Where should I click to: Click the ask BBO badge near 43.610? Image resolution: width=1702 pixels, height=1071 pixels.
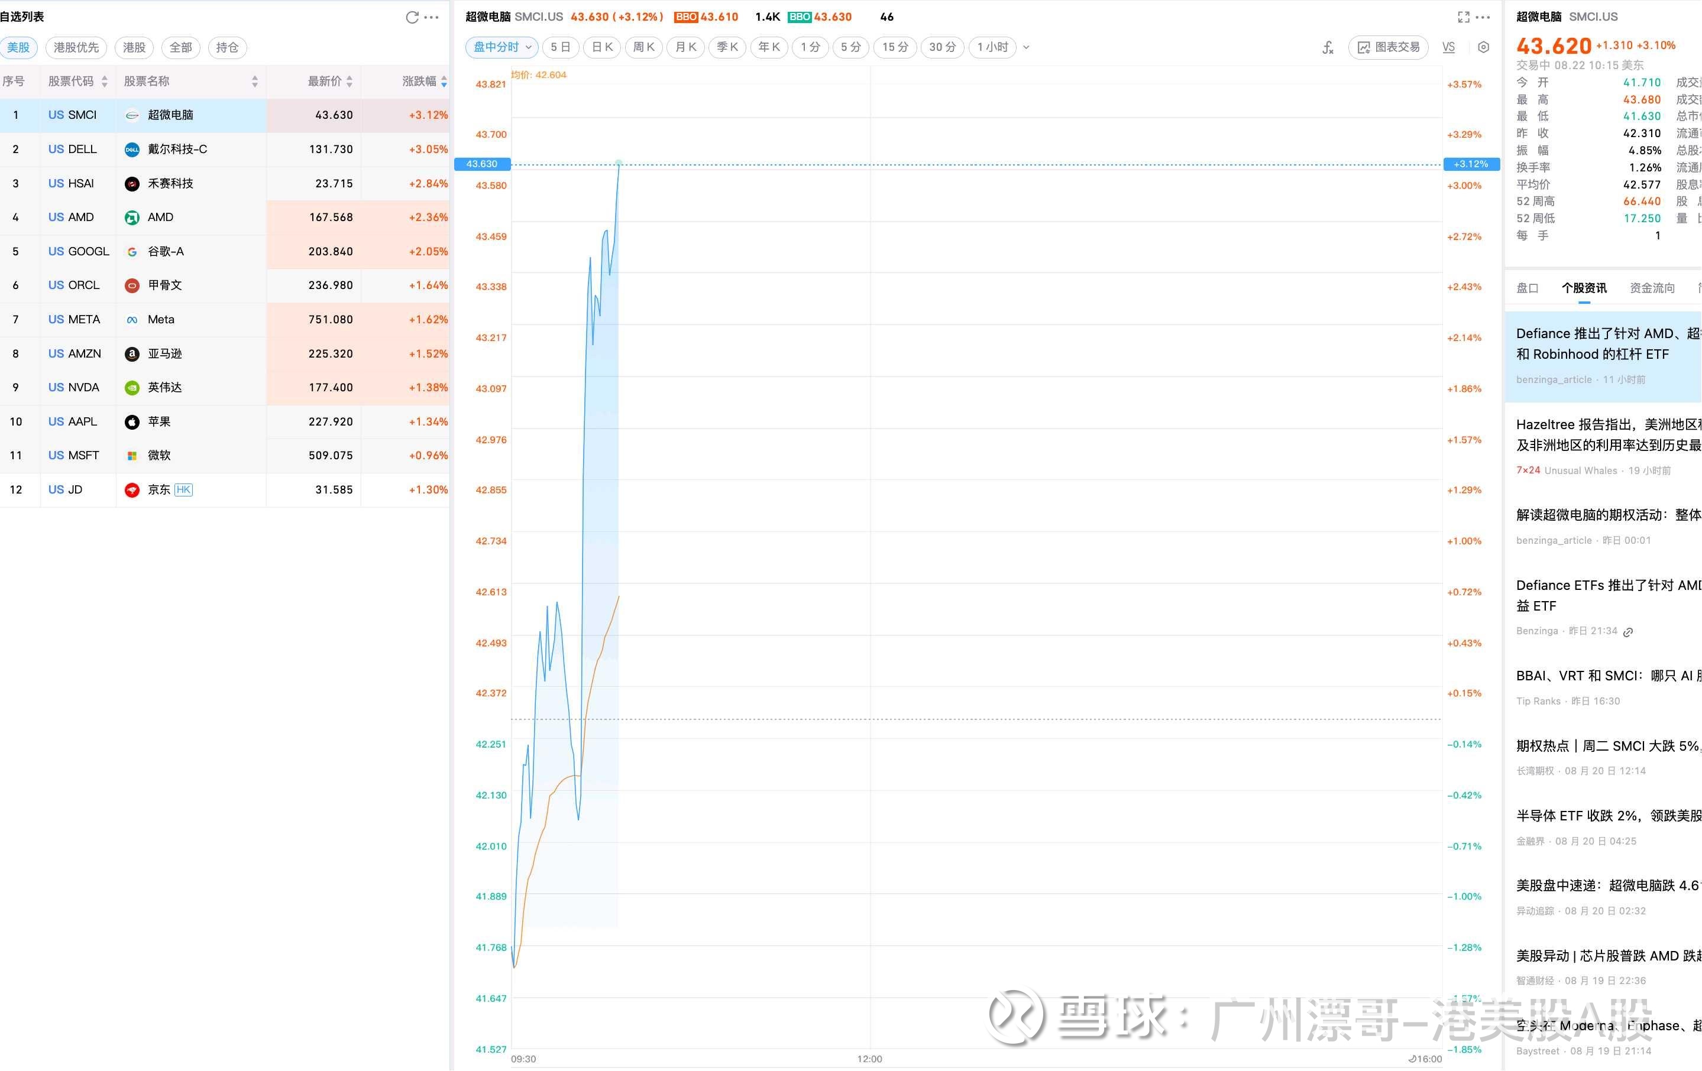point(687,17)
